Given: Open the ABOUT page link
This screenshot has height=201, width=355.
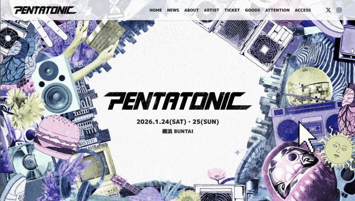Looking at the screenshot, I should tap(191, 10).
